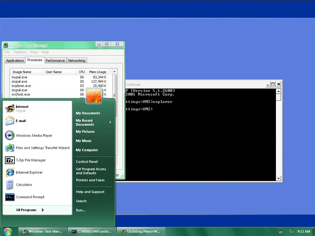Expand All Programs menu
This screenshot has height=236, width=315.
[30, 210]
